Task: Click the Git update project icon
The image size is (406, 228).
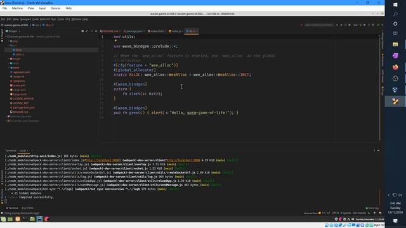Action: click(x=360, y=25)
